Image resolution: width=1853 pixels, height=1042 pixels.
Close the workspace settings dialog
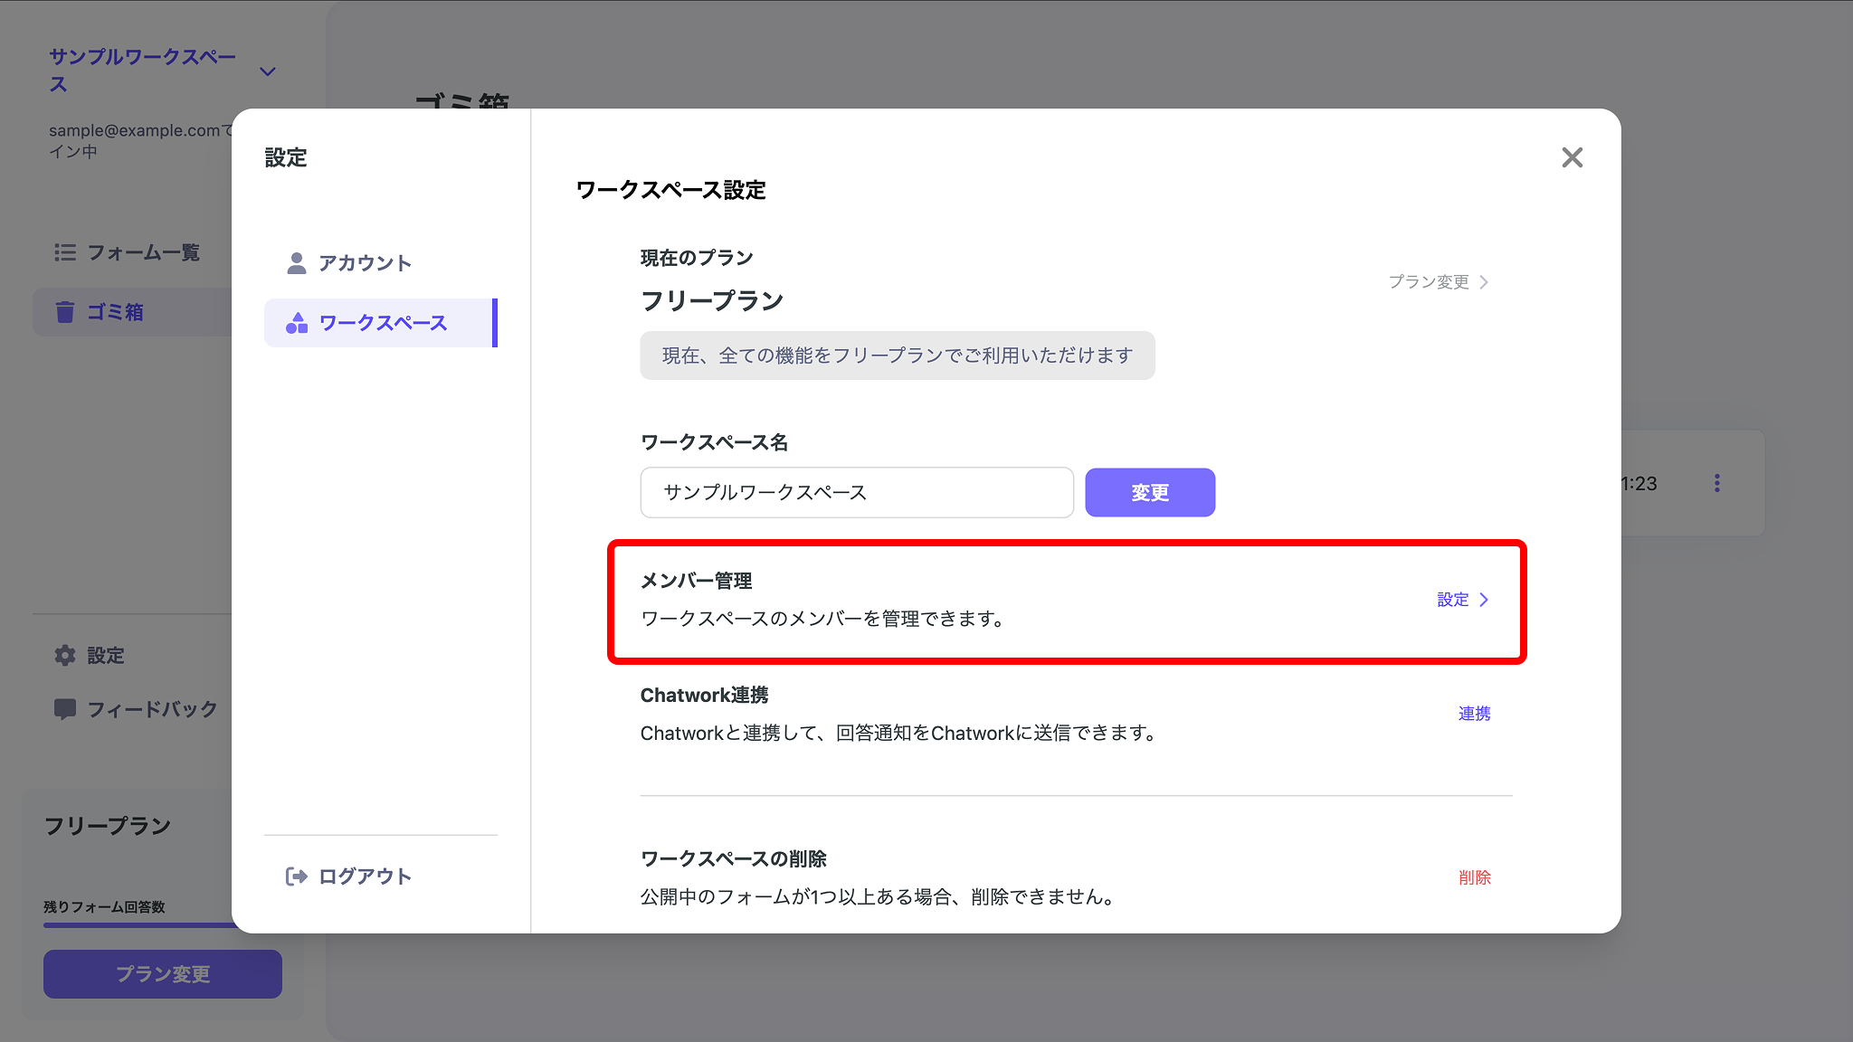[1572, 157]
